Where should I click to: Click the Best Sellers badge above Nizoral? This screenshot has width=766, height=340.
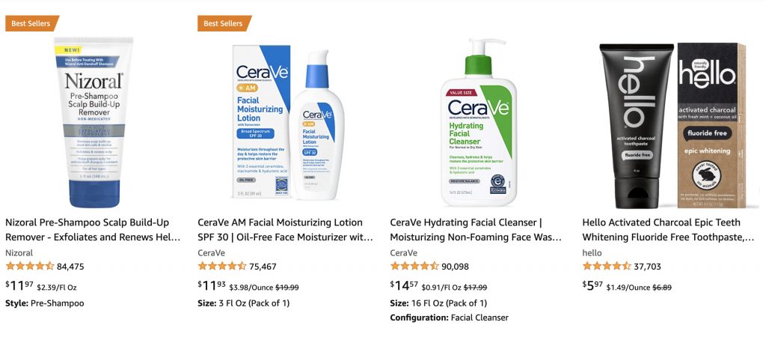tap(31, 23)
